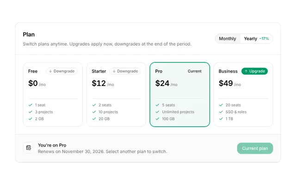296x185 pixels.
Task: Click the Current label on the Pro card
Action: coord(195,71)
